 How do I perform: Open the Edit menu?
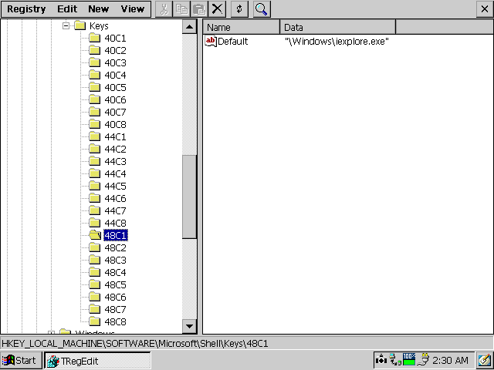pyautogui.click(x=66, y=9)
